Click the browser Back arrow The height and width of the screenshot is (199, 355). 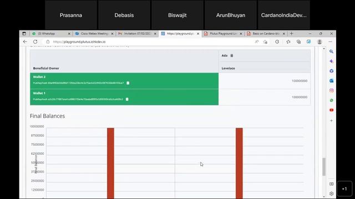coord(25,42)
